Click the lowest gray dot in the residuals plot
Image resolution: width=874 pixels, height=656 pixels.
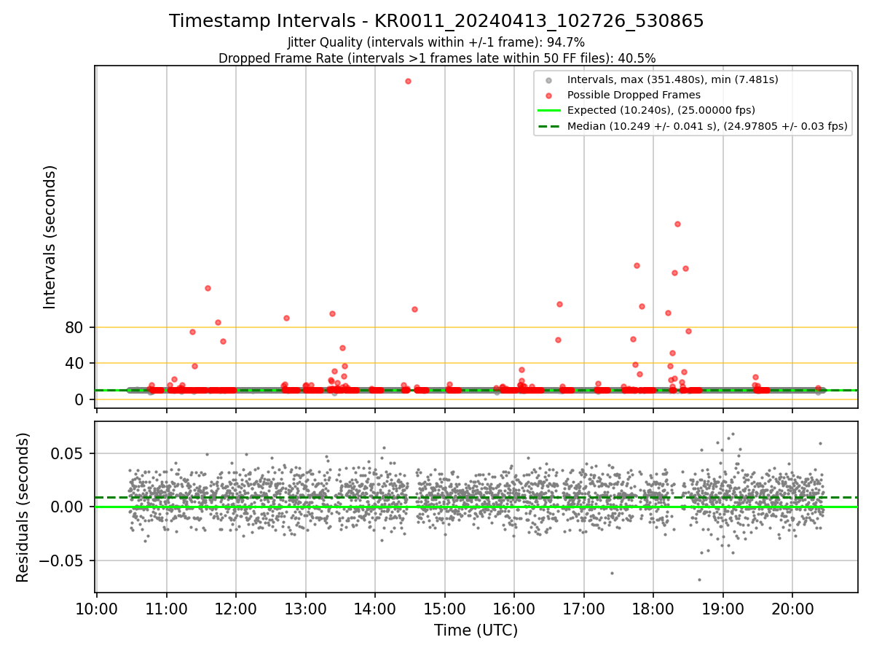point(699,580)
